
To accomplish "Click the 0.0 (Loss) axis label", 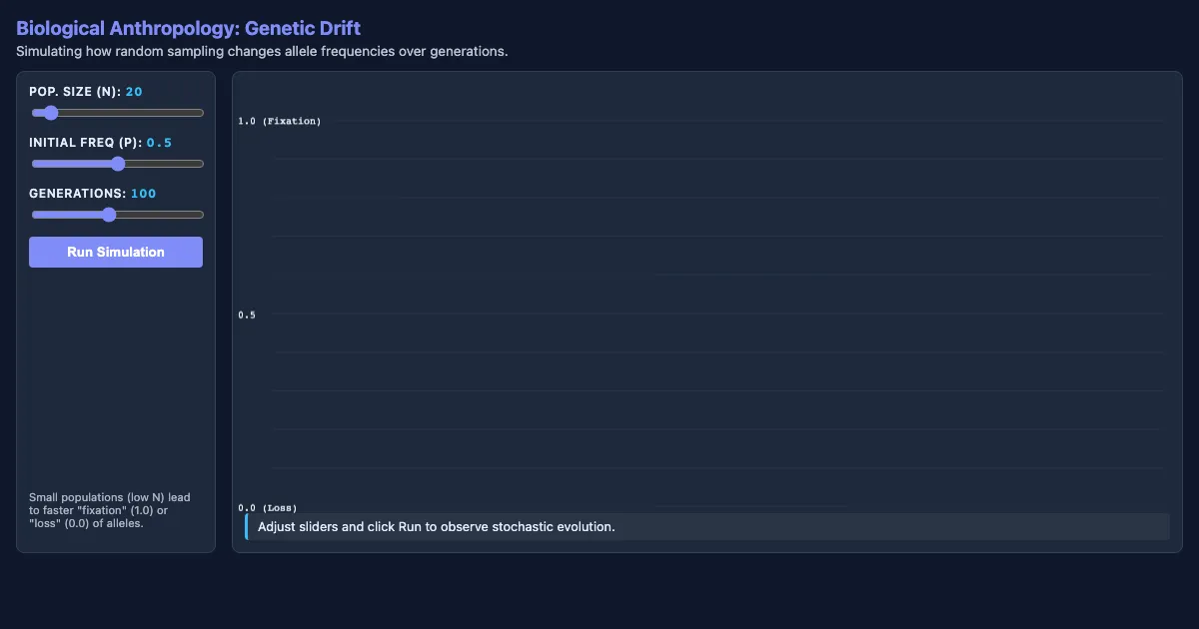I will click(267, 508).
